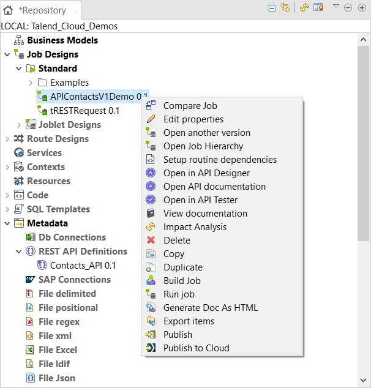Select the Run job menu option
The image size is (371, 388).
(x=178, y=294)
